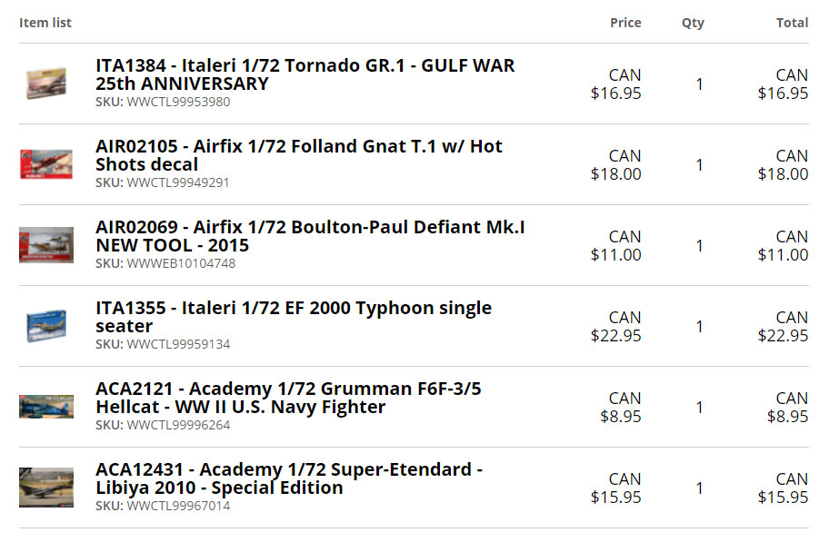Click the EF 2000 Typhoon box image
The image size is (829, 542).
pos(46,326)
